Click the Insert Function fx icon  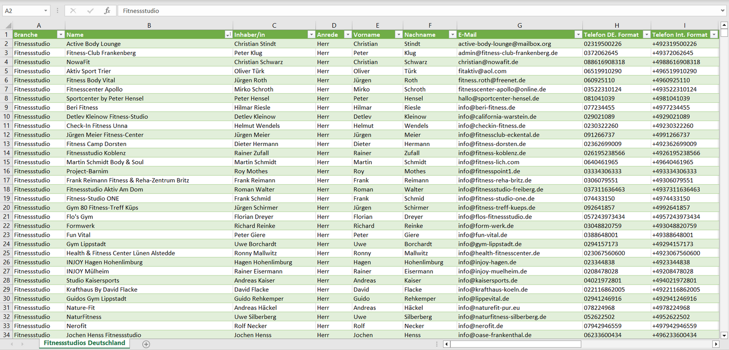click(107, 11)
